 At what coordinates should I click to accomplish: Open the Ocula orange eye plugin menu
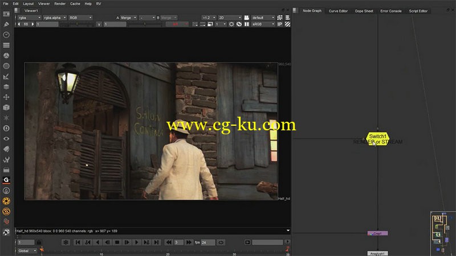click(x=6, y=211)
